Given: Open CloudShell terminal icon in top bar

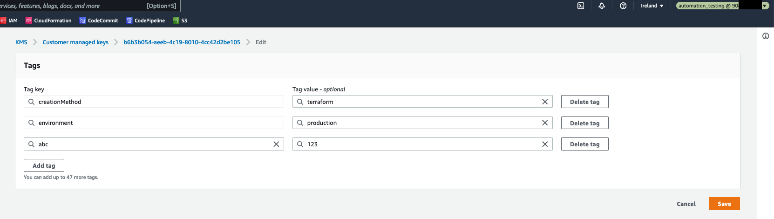Looking at the screenshot, I should tap(581, 6).
